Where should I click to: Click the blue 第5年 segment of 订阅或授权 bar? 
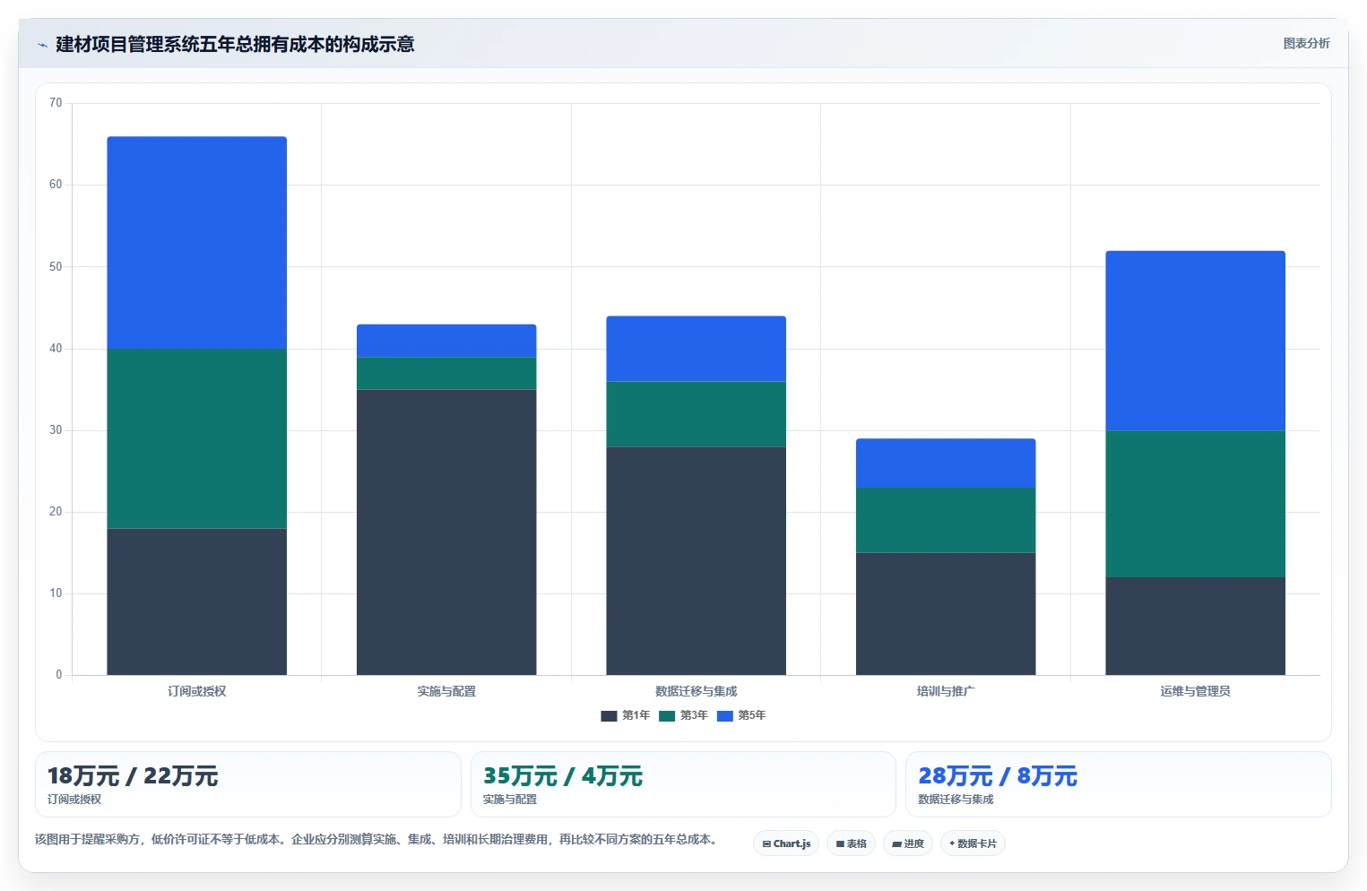pyautogui.click(x=197, y=242)
